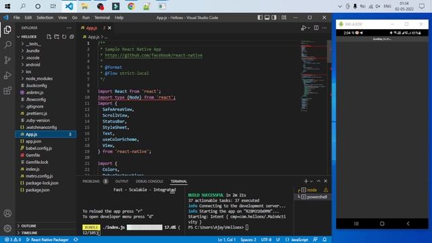Split the editor to the right

316,28
